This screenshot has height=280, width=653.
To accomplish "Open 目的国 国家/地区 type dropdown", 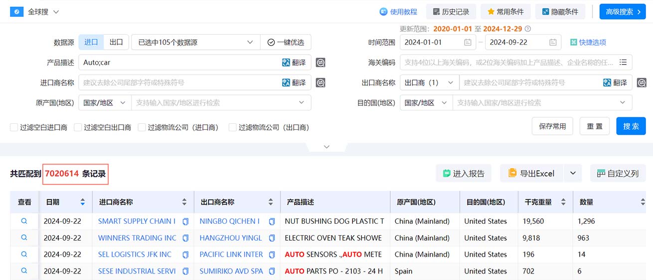I will [426, 102].
